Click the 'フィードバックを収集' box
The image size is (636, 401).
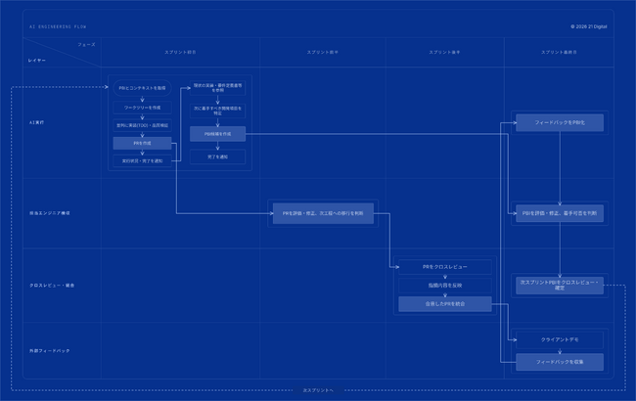tap(560, 362)
